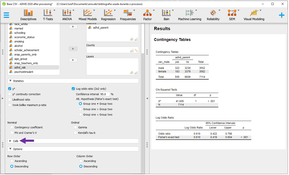Open the Visual Modeling module

(254, 15)
